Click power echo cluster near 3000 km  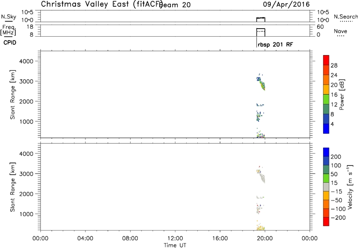261,83
